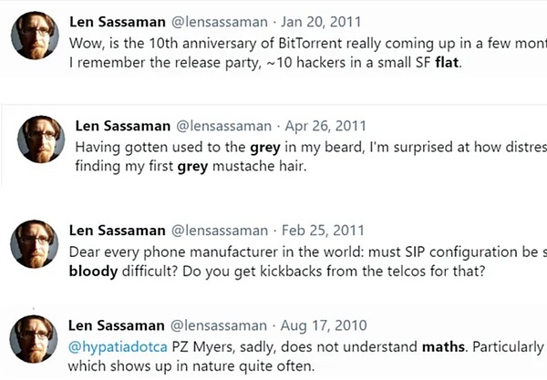Click @lensassaman handle on the BitTorrent tweet
547x380 pixels.
[219, 22]
